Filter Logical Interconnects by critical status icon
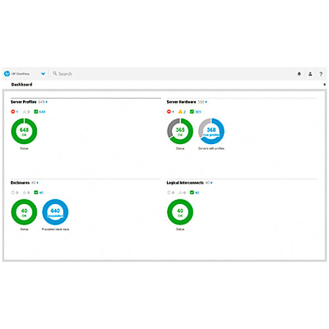Screen dimensions: 329x329 [168, 193]
